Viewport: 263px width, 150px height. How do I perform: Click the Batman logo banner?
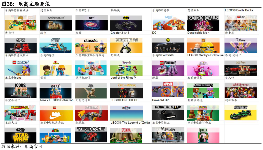126,23
